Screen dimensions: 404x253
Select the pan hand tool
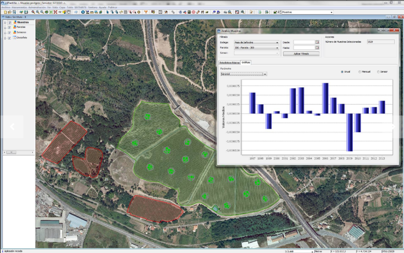point(69,12)
